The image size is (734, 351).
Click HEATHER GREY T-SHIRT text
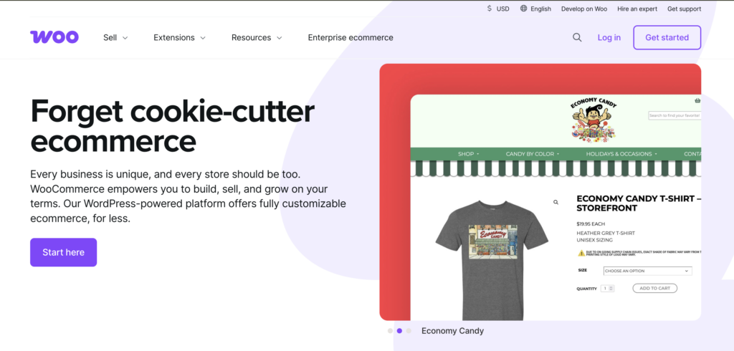[x=606, y=233]
